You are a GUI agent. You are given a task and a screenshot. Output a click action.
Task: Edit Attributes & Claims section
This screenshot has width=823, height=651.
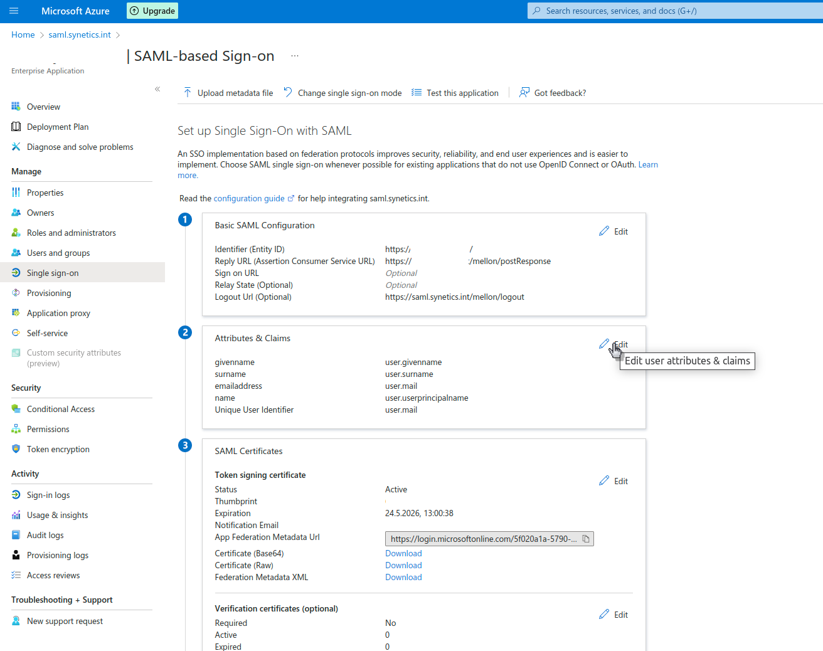(613, 344)
